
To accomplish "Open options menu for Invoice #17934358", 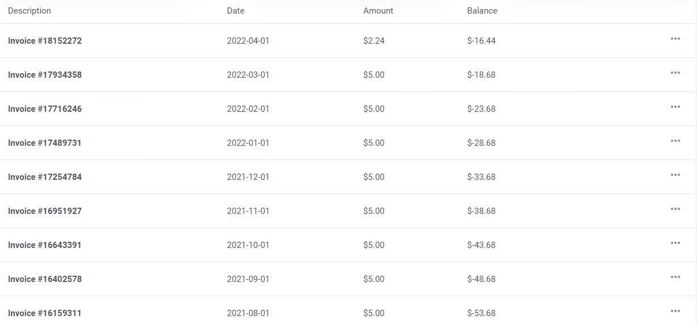I will (x=675, y=73).
